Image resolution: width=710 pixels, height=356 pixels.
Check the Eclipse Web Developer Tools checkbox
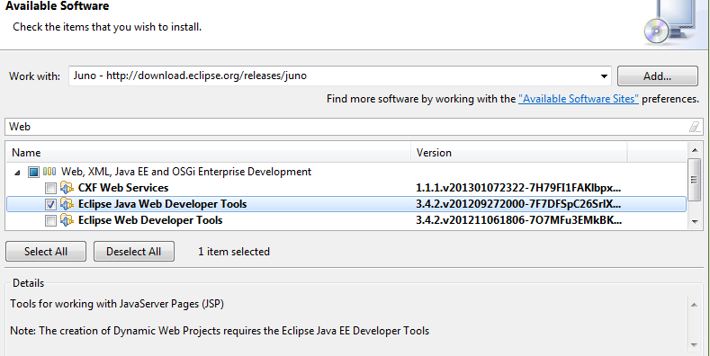pos(50,221)
